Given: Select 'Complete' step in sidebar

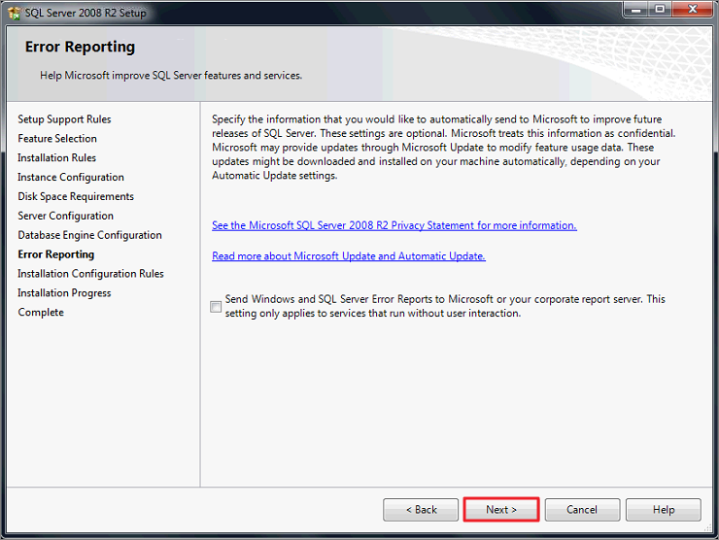Looking at the screenshot, I should (41, 312).
